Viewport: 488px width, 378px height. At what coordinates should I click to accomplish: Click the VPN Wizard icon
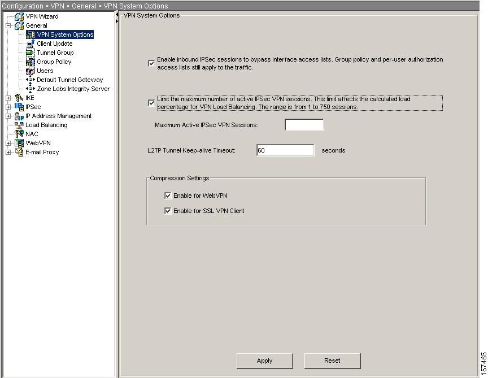point(19,16)
